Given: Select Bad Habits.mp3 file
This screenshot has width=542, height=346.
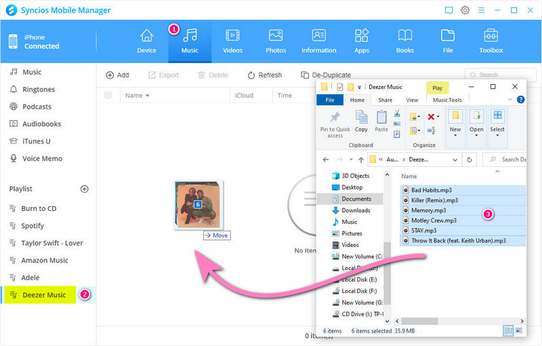Looking at the screenshot, I should 431,190.
